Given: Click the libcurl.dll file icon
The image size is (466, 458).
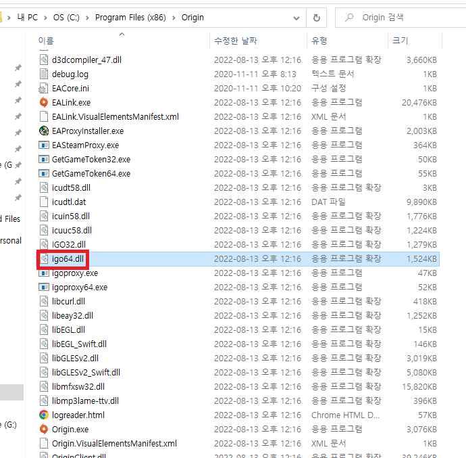Looking at the screenshot, I should 44,301.
